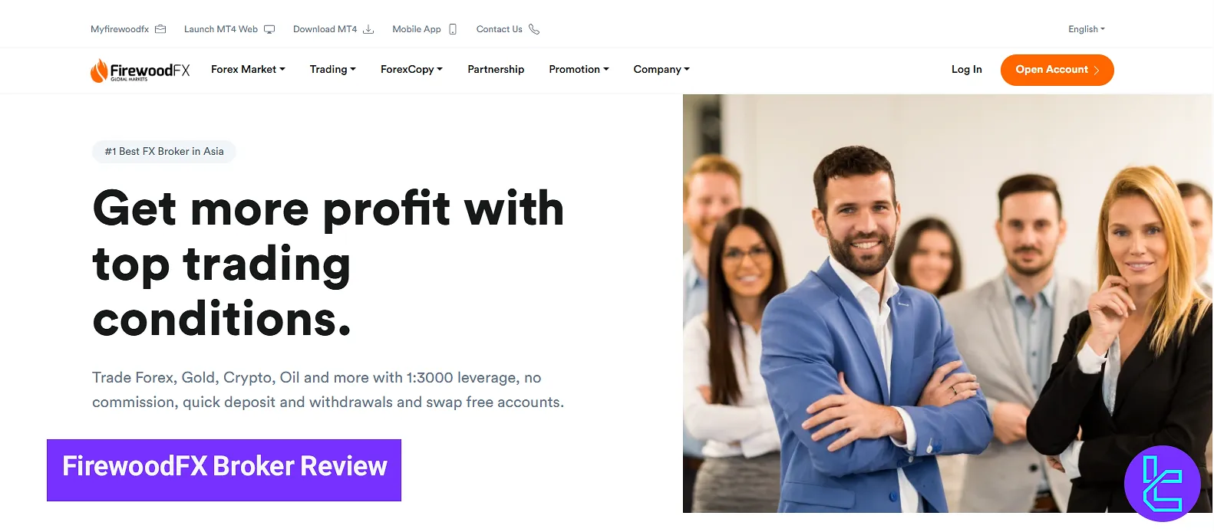This screenshot has height=532, width=1214.
Task: Click the Log In link
Action: (967, 69)
